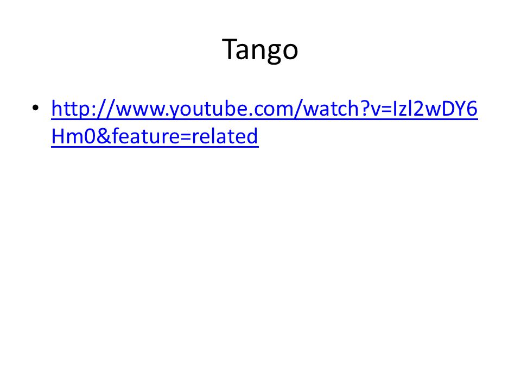521x391 pixels.
Task: Click the letter 'T' in the Tango title
Action: point(230,48)
